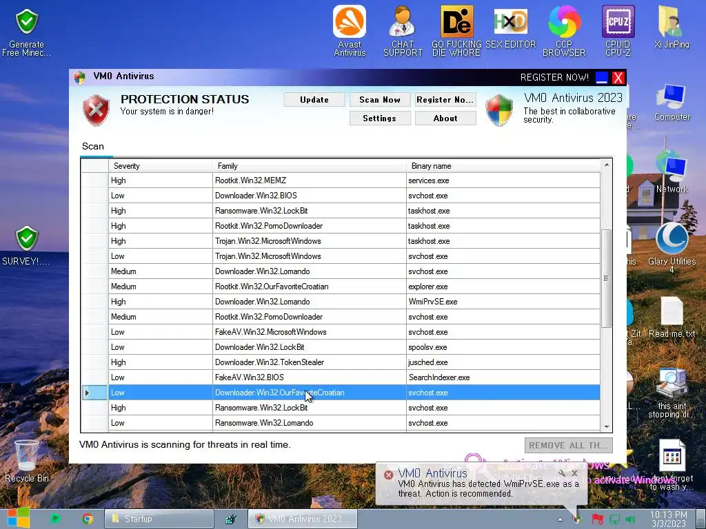Select the FakeAV.Win32.BIOS cell
The height and width of the screenshot is (529, 706).
point(310,377)
